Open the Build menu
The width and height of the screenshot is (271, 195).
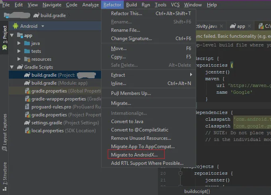coord(131,5)
